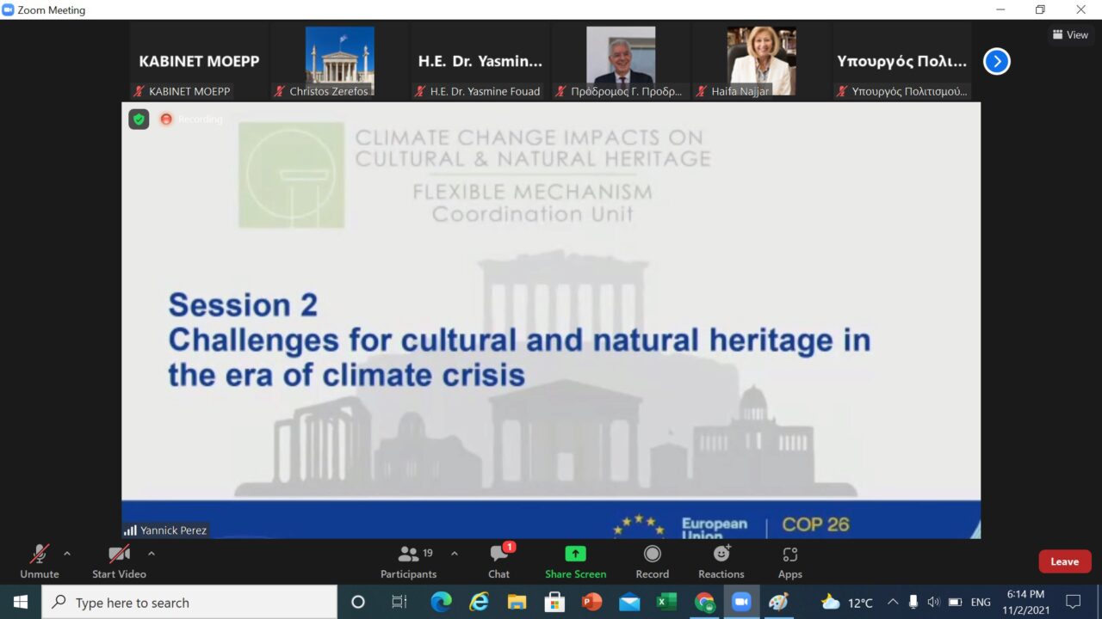Viewport: 1102px width, 619px height.
Task: Click the Windows taskbar search box
Action: [x=189, y=602]
